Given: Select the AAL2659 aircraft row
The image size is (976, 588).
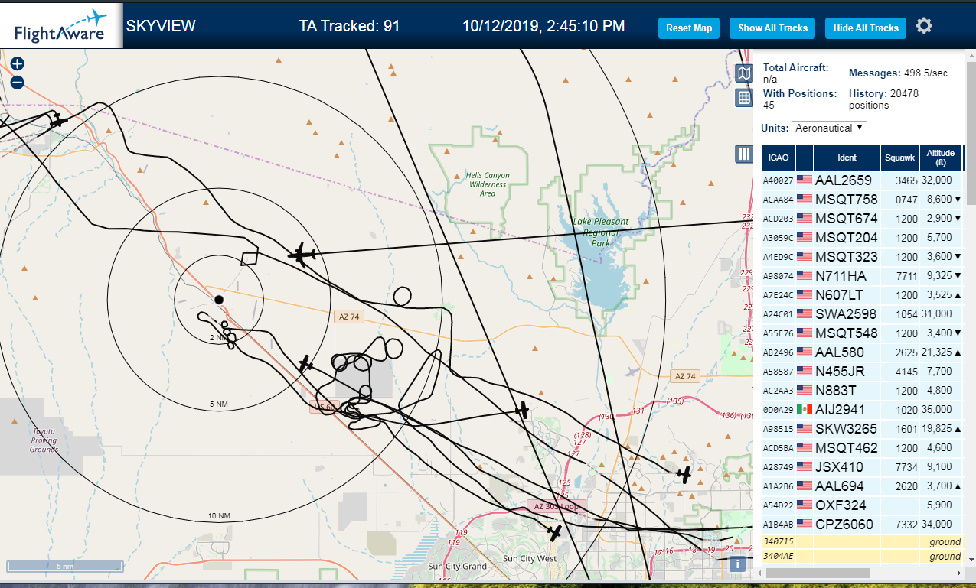Looking at the screenshot, I should [x=862, y=180].
